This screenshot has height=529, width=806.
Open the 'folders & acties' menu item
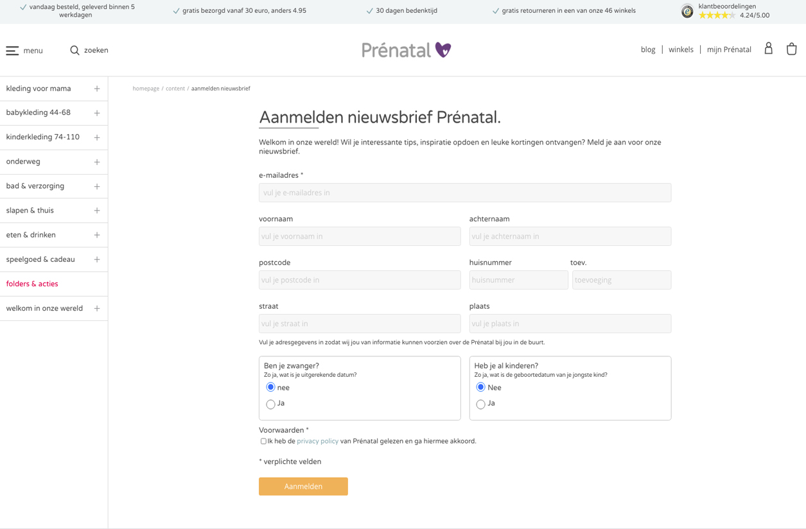pos(32,284)
